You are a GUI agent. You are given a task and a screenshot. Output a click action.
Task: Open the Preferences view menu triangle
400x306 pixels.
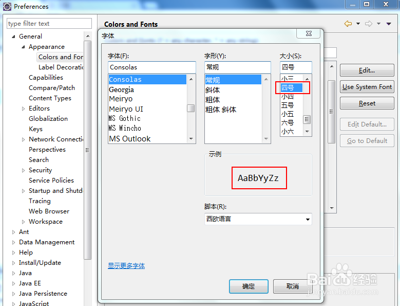pos(389,24)
